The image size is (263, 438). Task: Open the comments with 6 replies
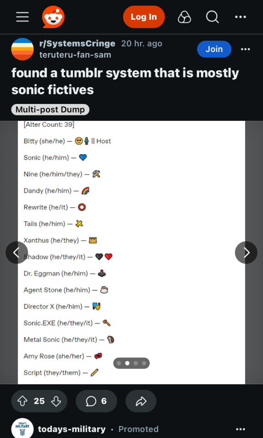pos(96,401)
